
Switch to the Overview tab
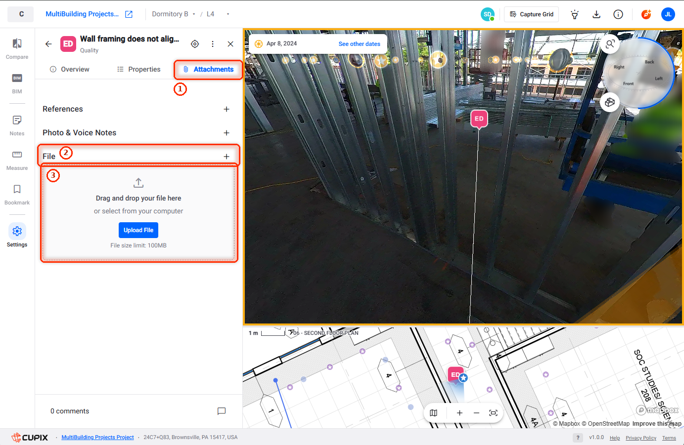(x=70, y=69)
